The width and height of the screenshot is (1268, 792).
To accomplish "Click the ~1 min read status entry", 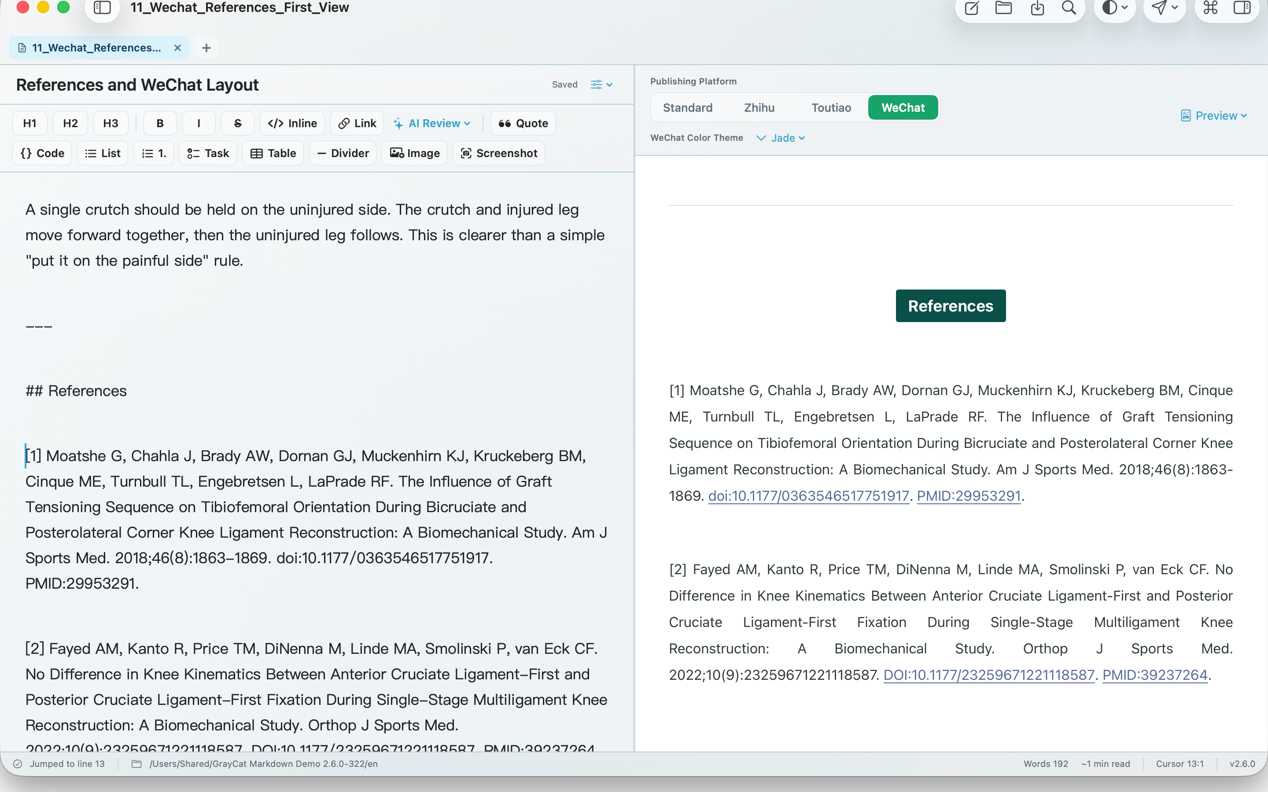I will [1106, 764].
